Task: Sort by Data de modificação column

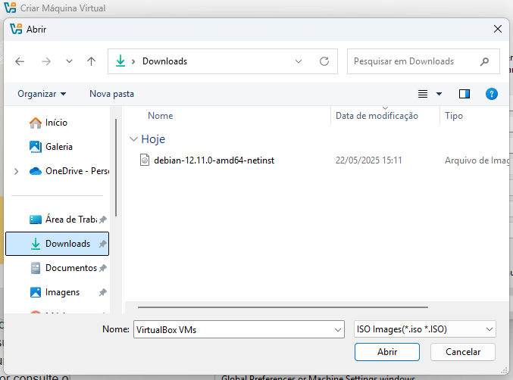Action: (x=377, y=116)
